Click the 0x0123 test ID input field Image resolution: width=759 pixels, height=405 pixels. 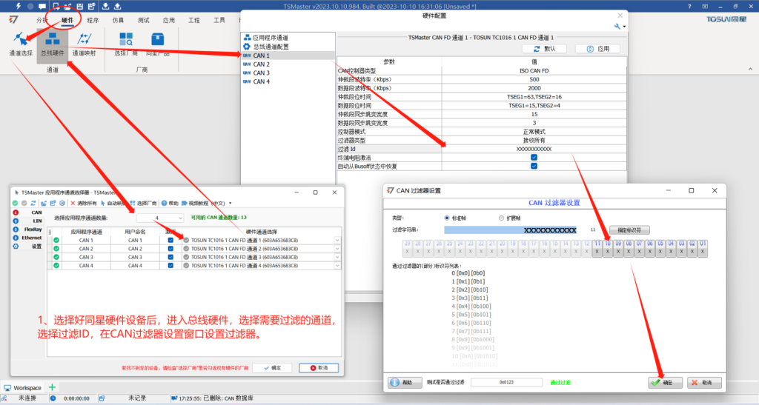[x=506, y=382]
